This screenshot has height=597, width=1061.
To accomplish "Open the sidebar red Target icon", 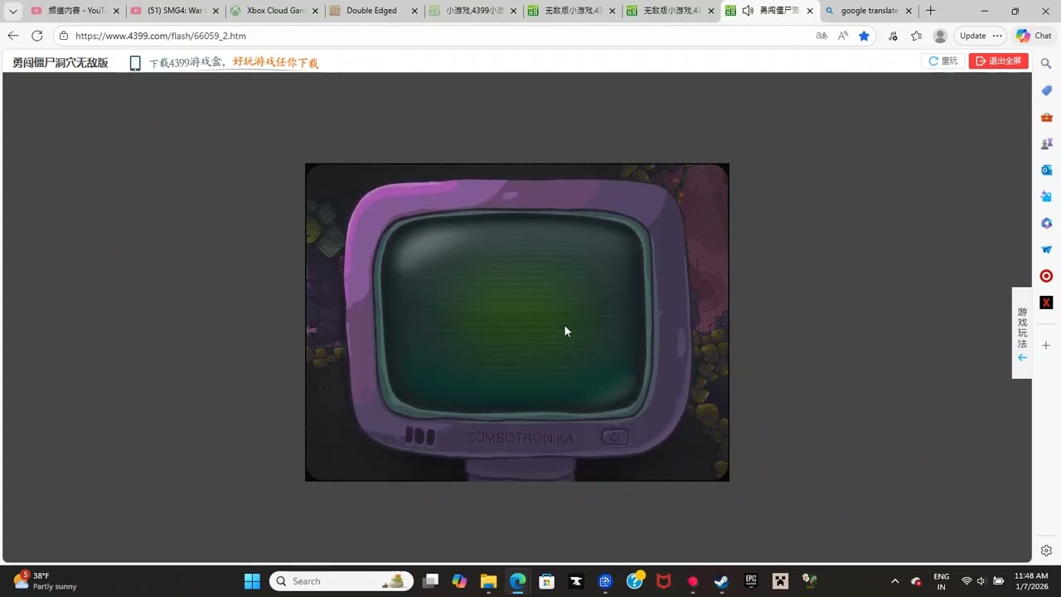I will [1046, 276].
